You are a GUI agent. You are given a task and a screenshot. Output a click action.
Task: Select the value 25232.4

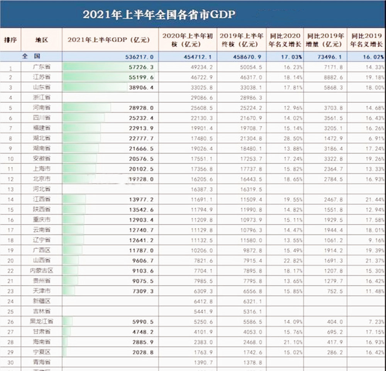point(141,118)
